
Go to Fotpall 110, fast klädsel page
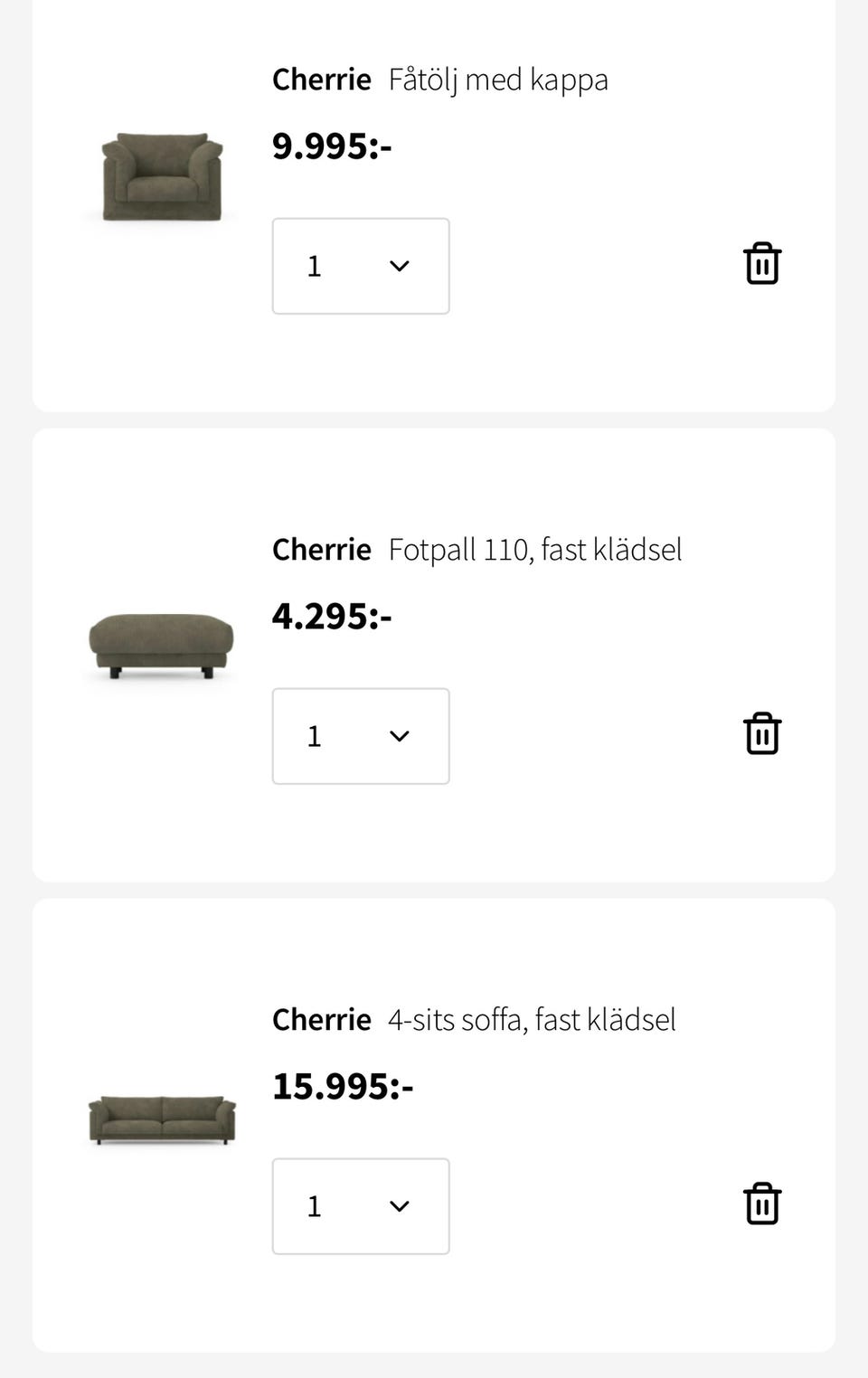534,550
